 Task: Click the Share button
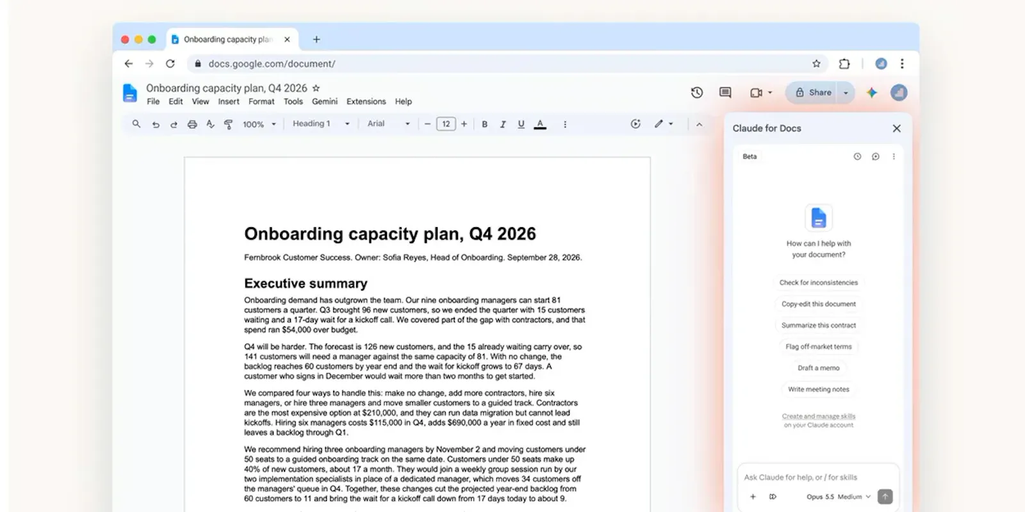[x=813, y=93]
